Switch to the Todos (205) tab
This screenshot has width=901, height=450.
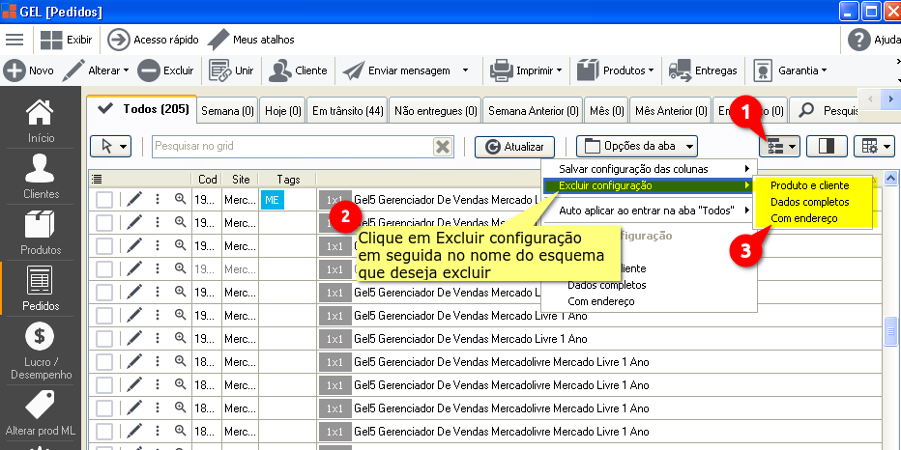142,109
